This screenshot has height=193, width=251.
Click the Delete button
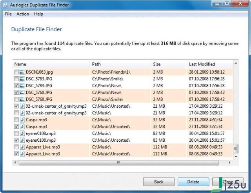[193, 182]
